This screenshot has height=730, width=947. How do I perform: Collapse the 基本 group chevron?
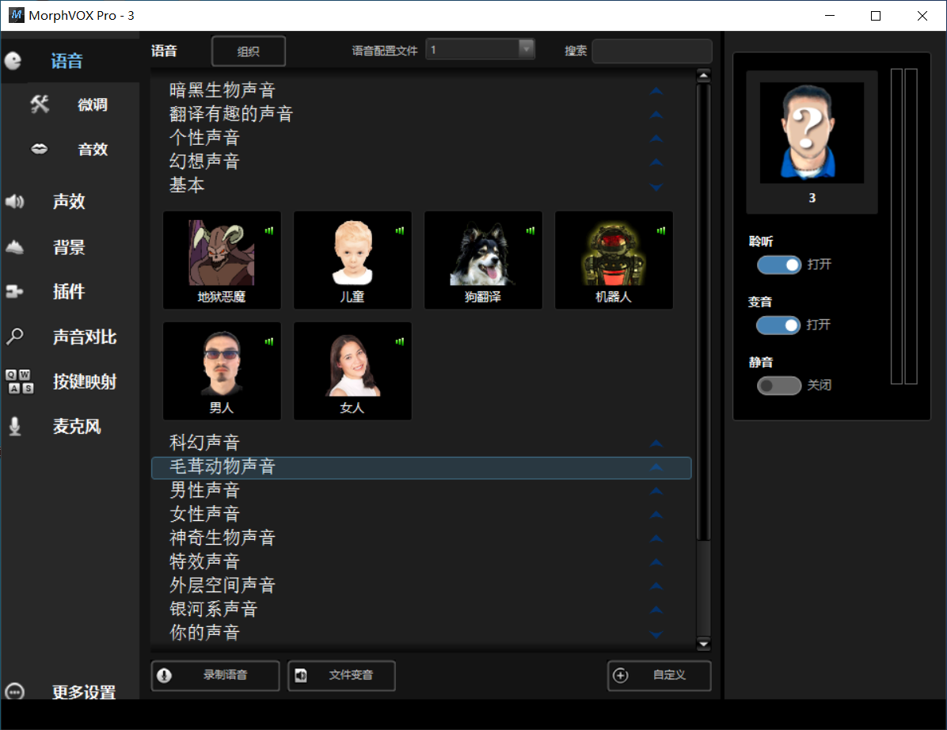point(656,187)
